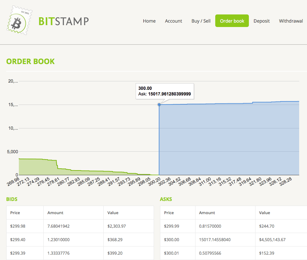
Task: Click the BIDS section heading
Action: 12,199
